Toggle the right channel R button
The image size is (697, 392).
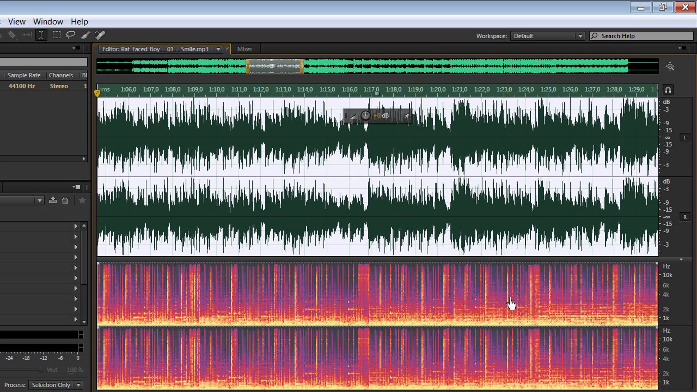685,217
